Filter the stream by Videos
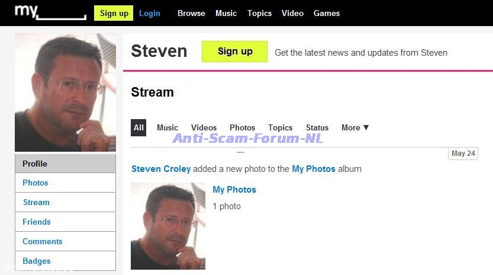 (204, 127)
